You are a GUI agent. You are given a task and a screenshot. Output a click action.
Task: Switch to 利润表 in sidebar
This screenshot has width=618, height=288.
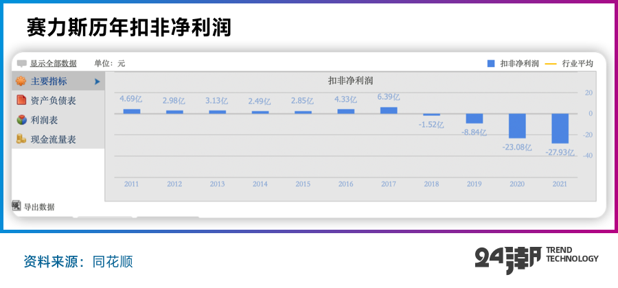[58, 120]
